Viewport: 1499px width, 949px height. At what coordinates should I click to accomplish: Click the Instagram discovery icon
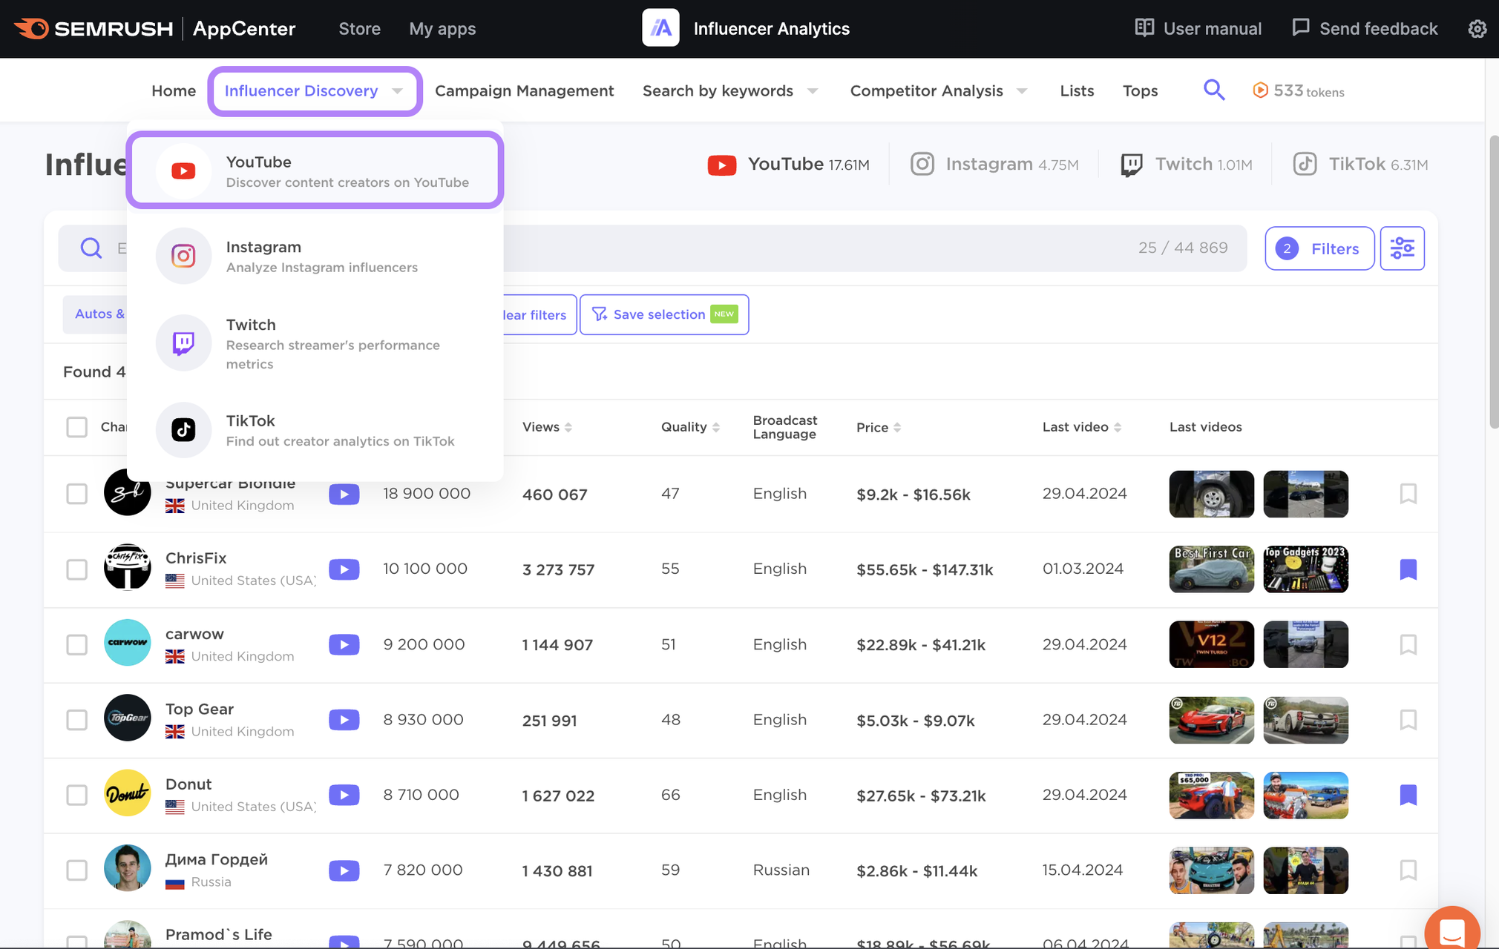coord(183,254)
